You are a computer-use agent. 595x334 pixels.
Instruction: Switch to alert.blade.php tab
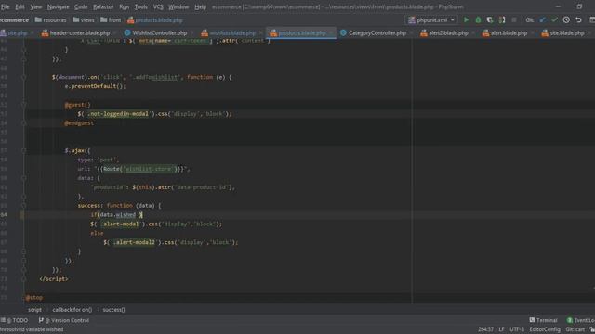509,33
